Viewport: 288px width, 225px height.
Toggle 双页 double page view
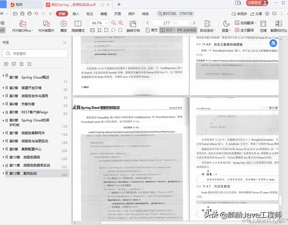coord(167,30)
